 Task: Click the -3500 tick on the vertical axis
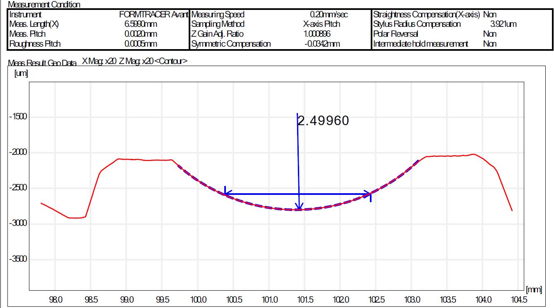[18, 259]
